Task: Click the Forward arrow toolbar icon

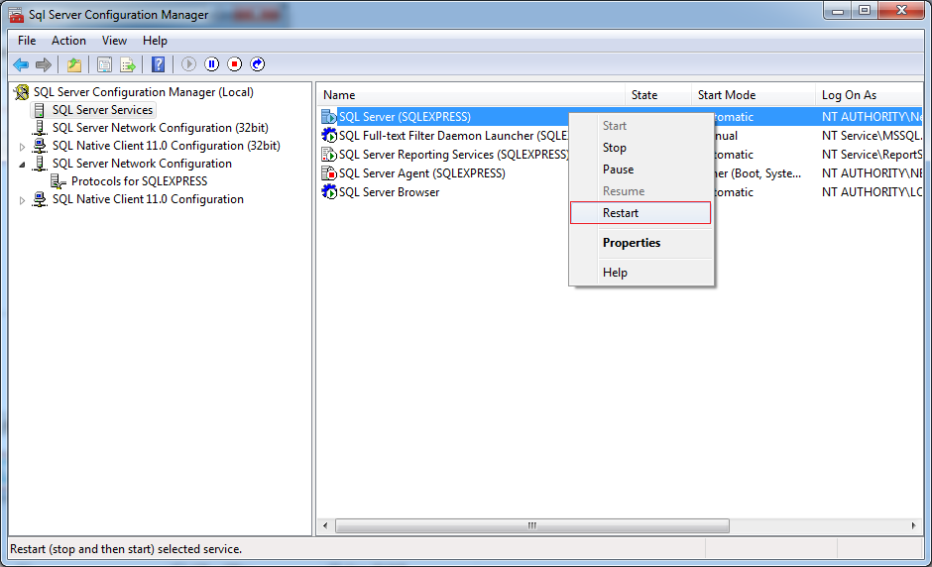Action: [44, 64]
